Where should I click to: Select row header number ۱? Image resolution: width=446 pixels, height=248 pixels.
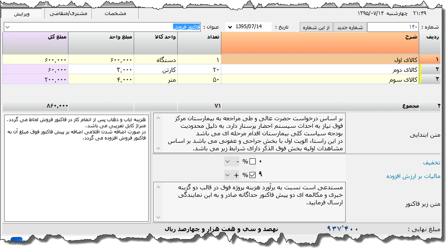click(x=430, y=60)
